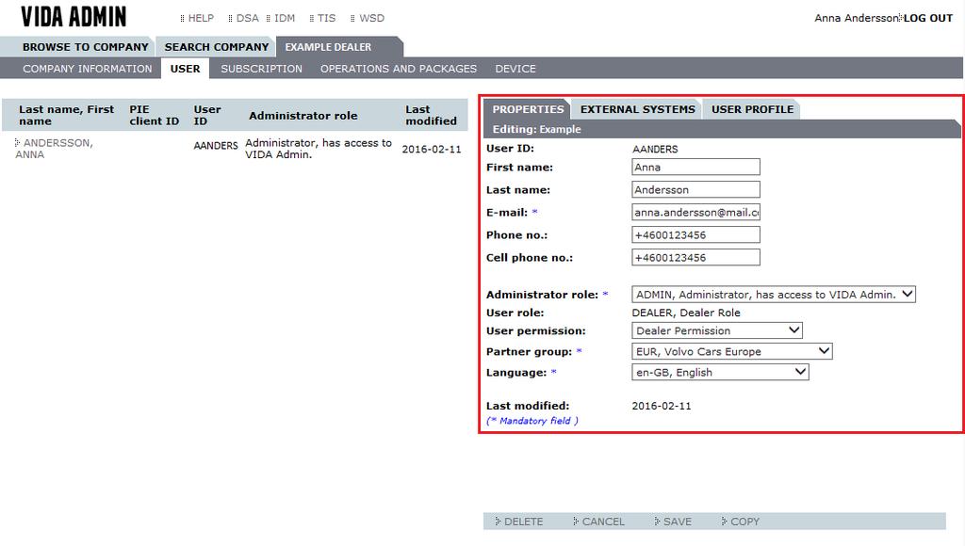Click the Last name input field

pos(695,189)
